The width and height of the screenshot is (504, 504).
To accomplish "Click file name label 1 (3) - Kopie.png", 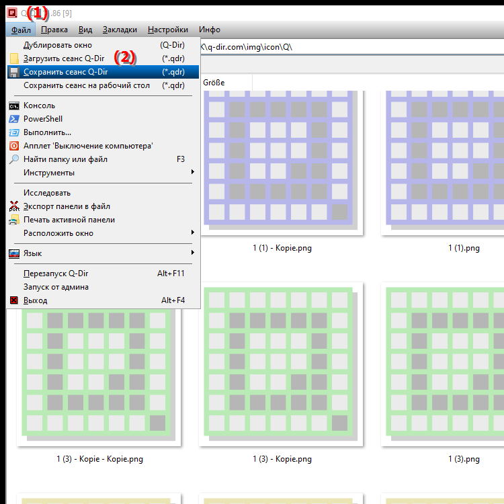I will coord(282,459).
